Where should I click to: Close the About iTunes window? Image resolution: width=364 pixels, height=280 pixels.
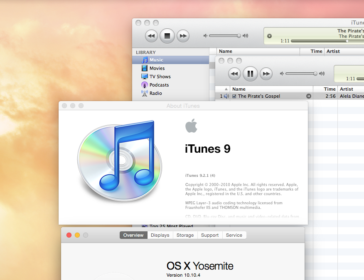pyautogui.click(x=64, y=106)
